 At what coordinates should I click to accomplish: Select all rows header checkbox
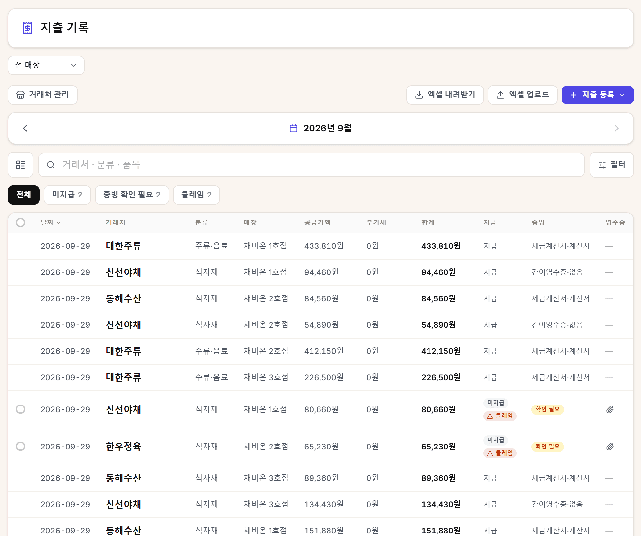21,222
